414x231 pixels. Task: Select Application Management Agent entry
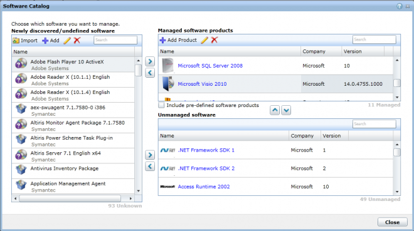pos(73,187)
